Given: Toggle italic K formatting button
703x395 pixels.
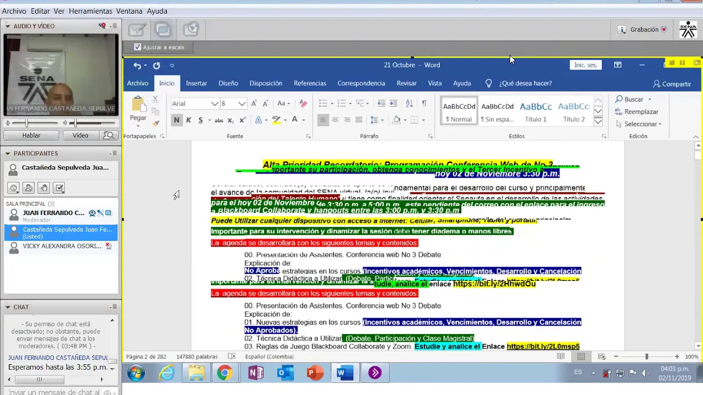Looking at the screenshot, I should pyautogui.click(x=188, y=120).
